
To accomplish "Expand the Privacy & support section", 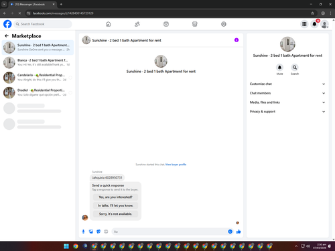I will click(287, 112).
